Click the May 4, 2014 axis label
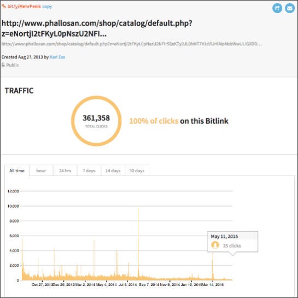This screenshot has height=298, width=298. [x=106, y=285]
